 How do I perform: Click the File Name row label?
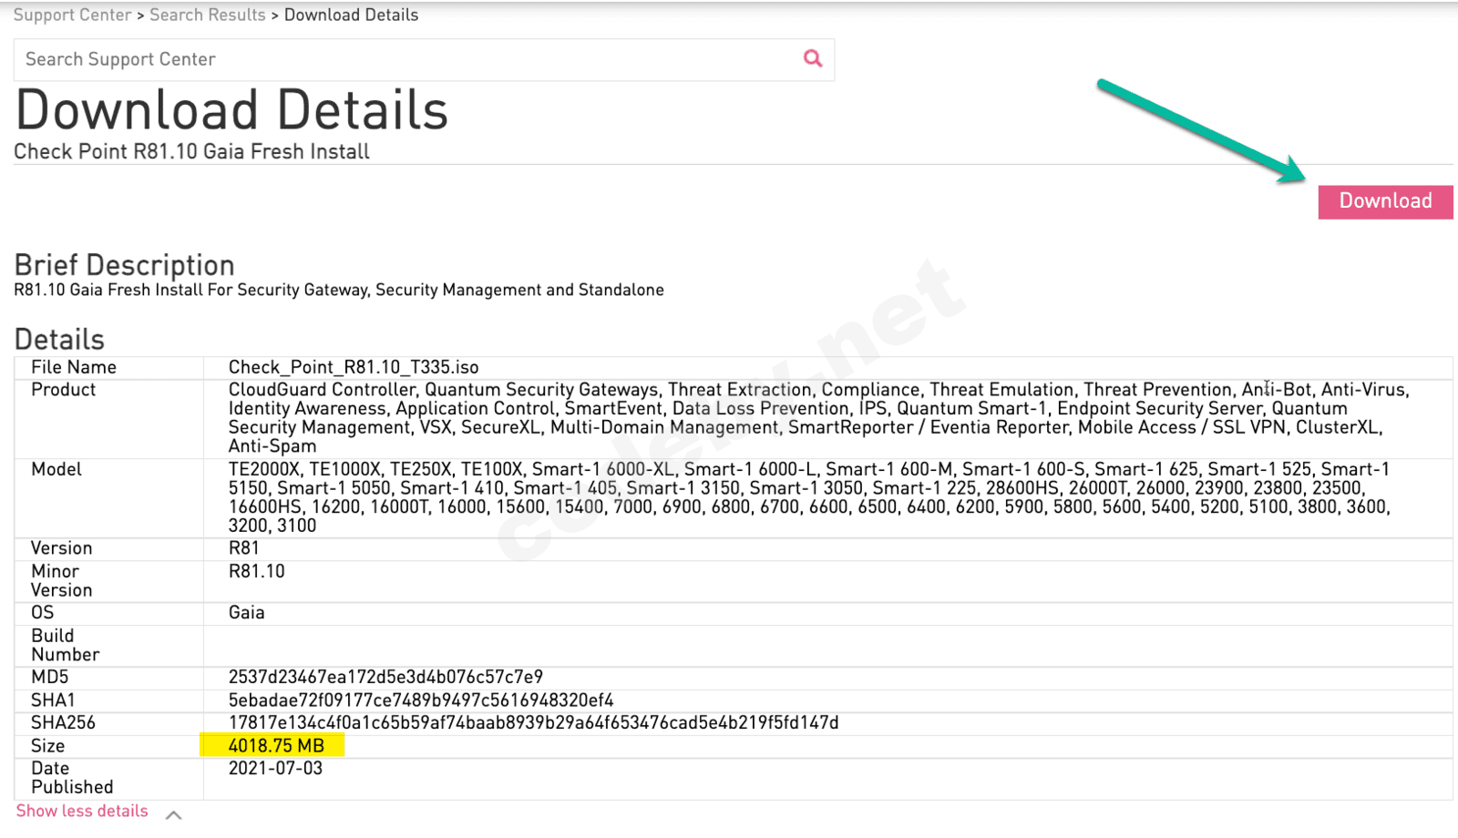click(74, 367)
